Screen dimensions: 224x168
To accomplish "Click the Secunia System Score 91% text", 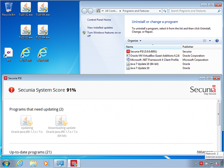I will point(47,90).
